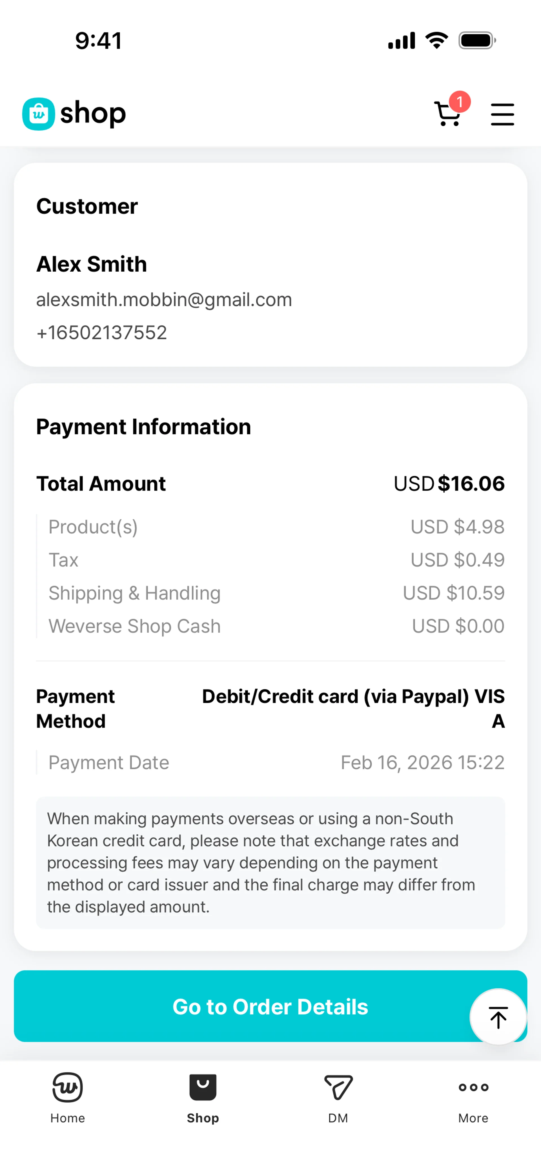The width and height of the screenshot is (541, 1174).
Task: Tap the cellular signal icon
Action: tap(401, 41)
